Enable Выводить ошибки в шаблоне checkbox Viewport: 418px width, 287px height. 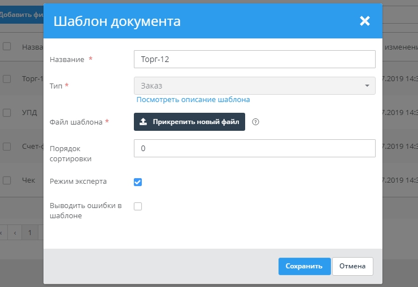(x=138, y=206)
